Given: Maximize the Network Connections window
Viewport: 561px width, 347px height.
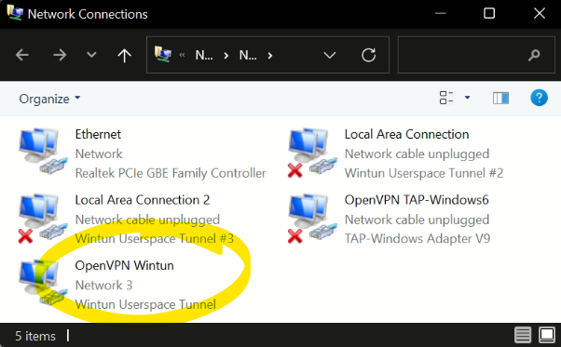Looking at the screenshot, I should click(489, 14).
